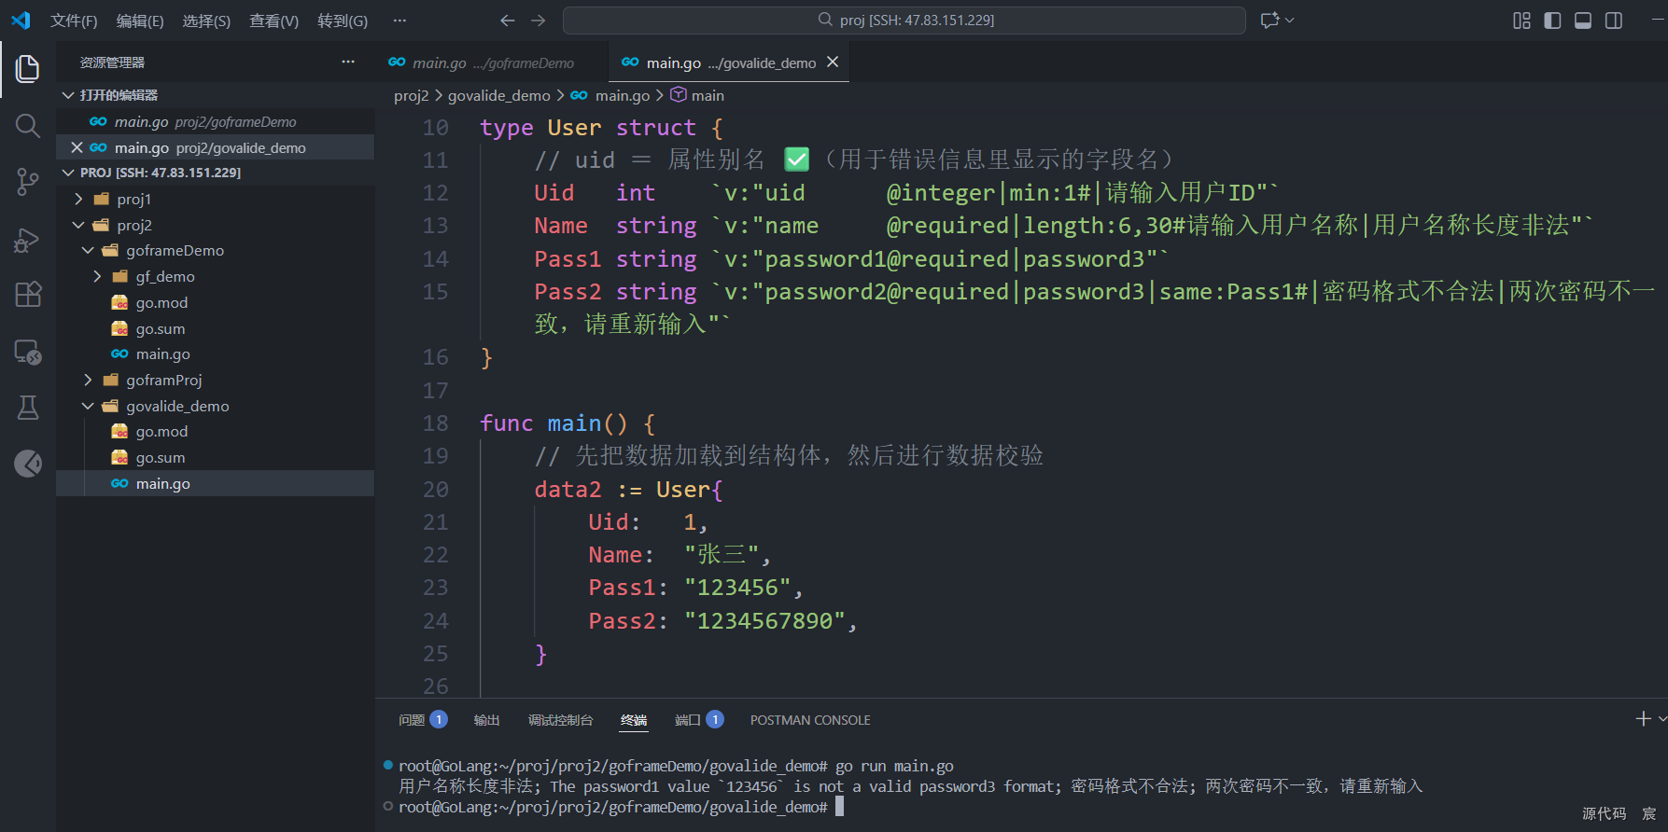Click proj2 in the breadcrumb
The image size is (1668, 832).
(411, 95)
